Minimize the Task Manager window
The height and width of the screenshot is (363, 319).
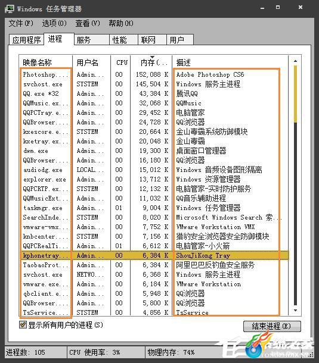(x=262, y=8)
